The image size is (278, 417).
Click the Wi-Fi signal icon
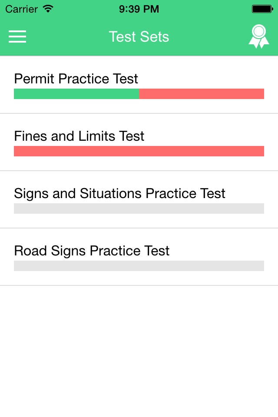[49, 9]
